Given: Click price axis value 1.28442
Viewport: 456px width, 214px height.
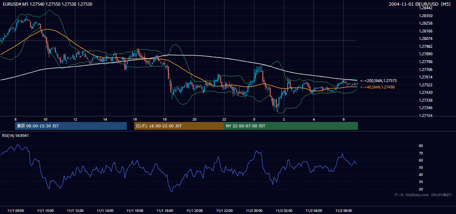Looking at the screenshot, I should tap(426, 8).
